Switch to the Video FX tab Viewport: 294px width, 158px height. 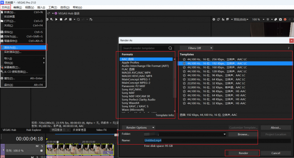pos(102,130)
